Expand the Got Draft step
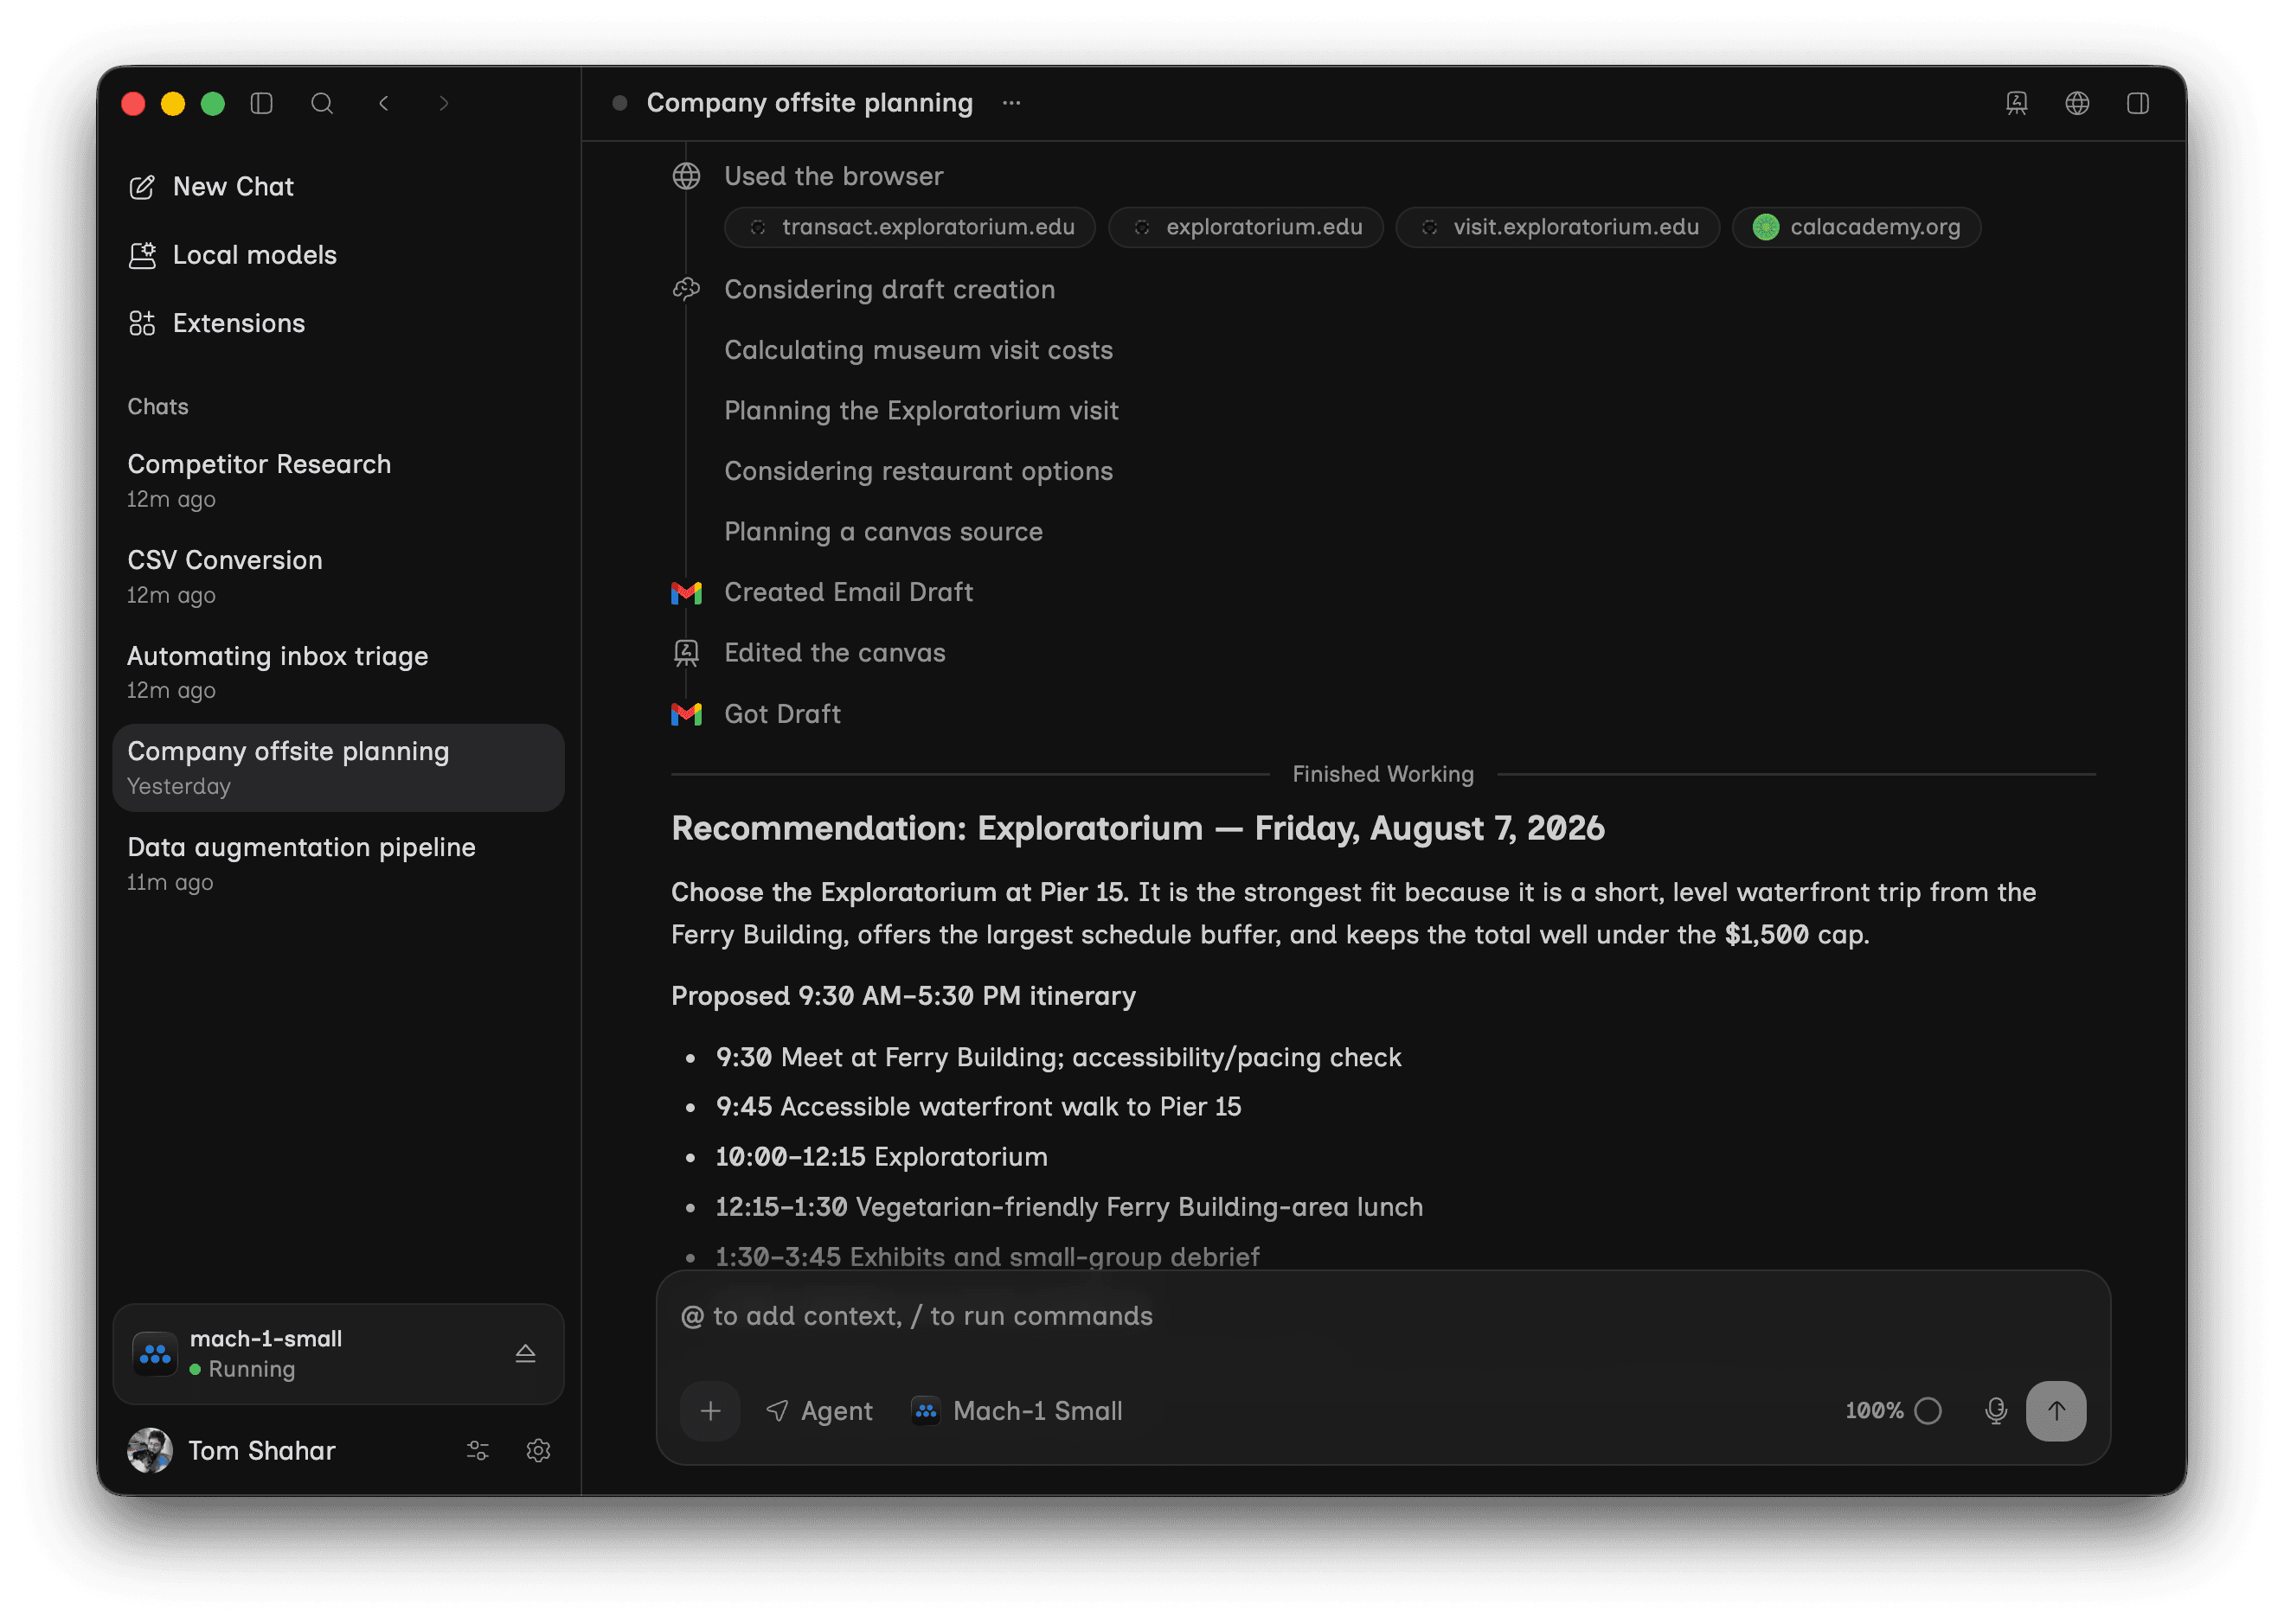Screen dimensions: 2284x1624 pos(782,714)
